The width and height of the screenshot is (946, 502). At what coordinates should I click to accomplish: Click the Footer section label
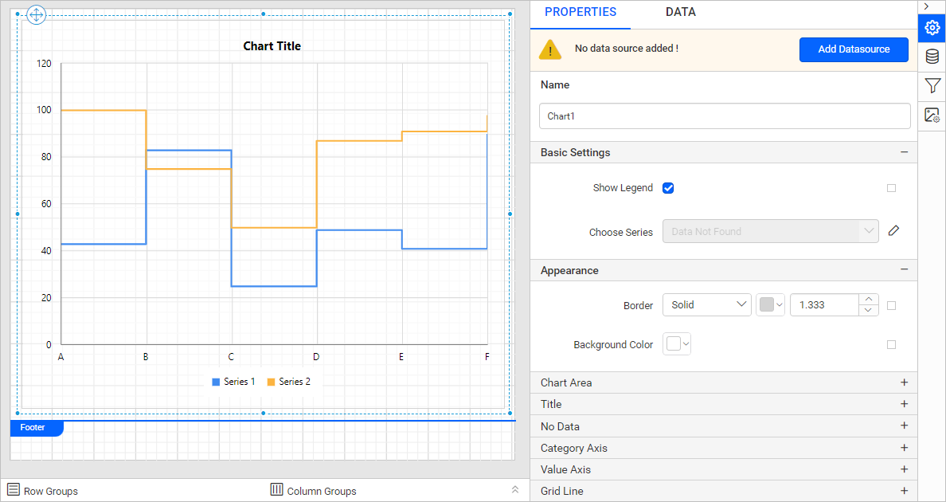33,428
